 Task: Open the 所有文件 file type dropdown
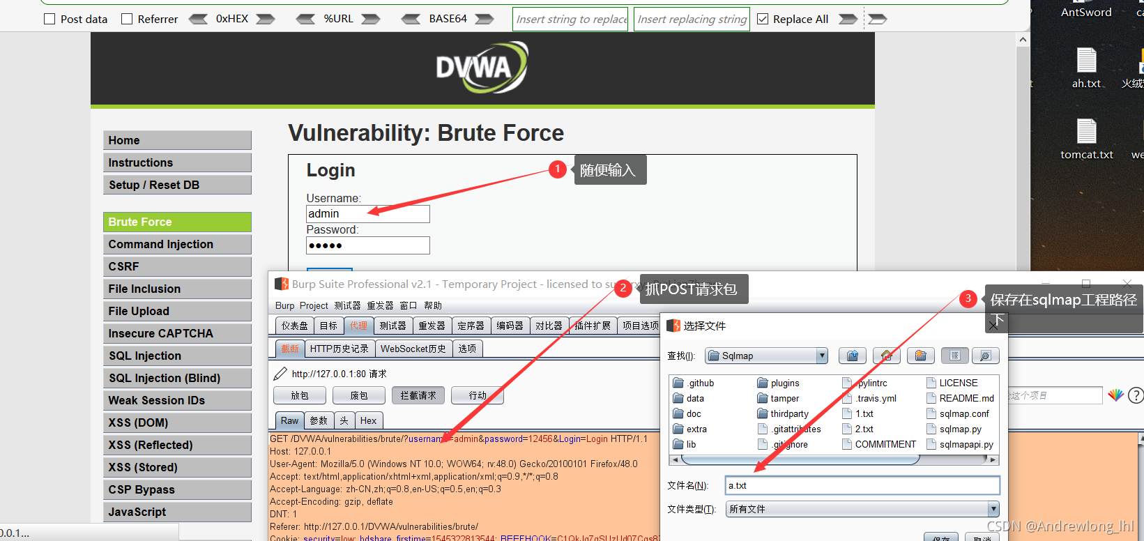click(993, 509)
